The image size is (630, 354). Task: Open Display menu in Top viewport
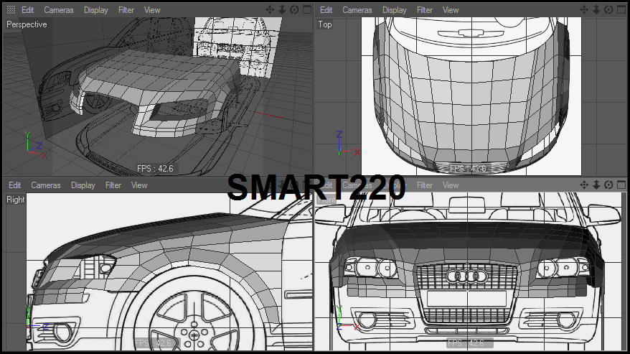(x=395, y=10)
